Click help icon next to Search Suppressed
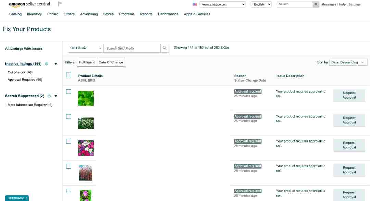The height and width of the screenshot is (201, 370). [x=49, y=96]
